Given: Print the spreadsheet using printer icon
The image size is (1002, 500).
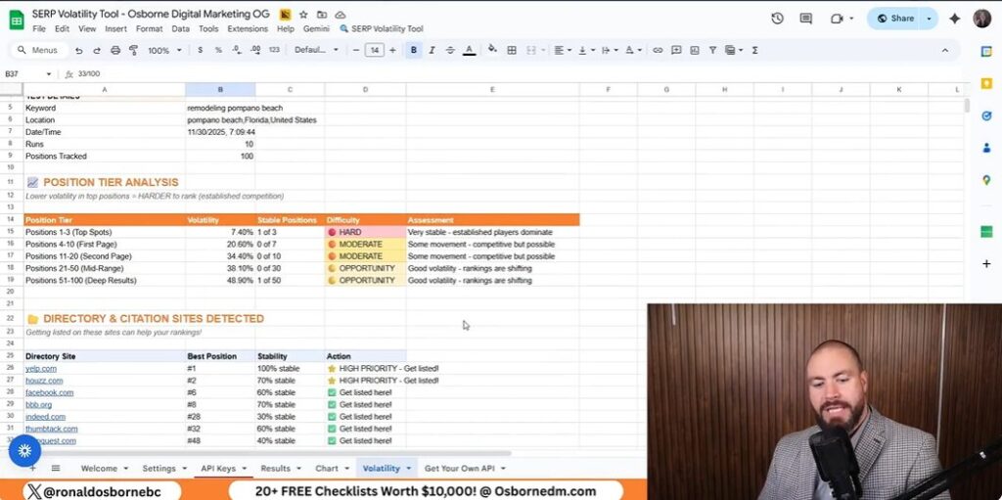Looking at the screenshot, I should coord(115,50).
